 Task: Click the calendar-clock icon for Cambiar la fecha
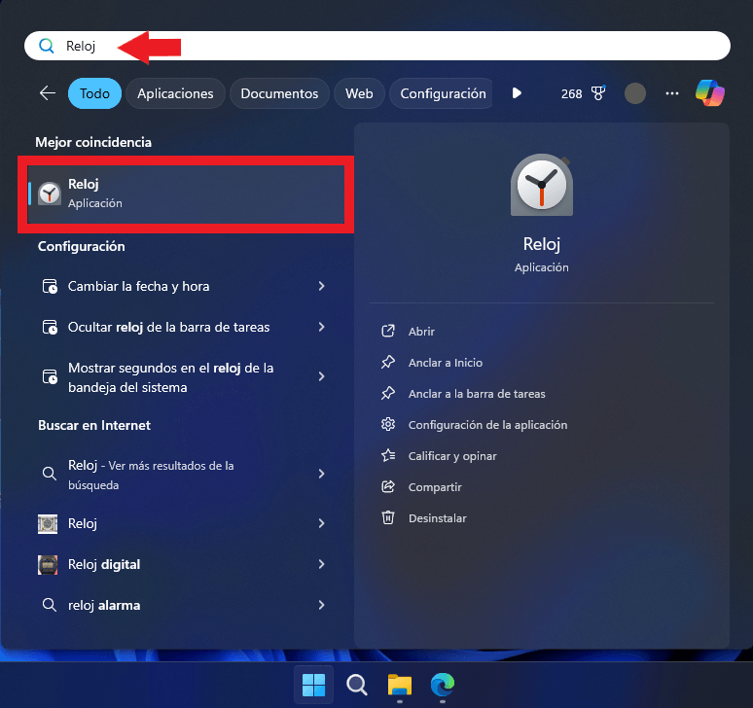(x=50, y=287)
